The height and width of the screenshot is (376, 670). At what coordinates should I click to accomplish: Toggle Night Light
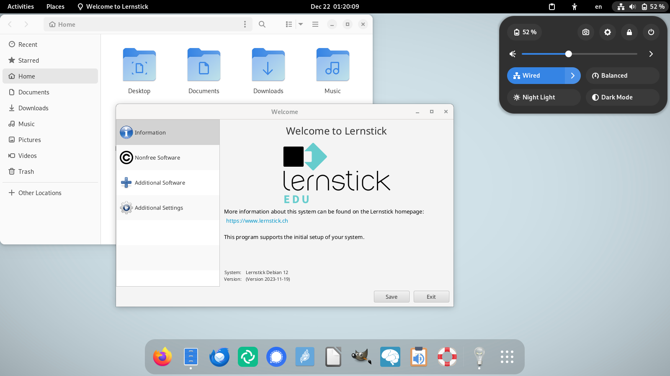(544, 97)
